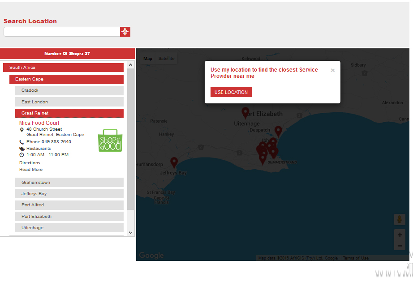
Task: Expand the Cradock city list
Action: point(69,90)
